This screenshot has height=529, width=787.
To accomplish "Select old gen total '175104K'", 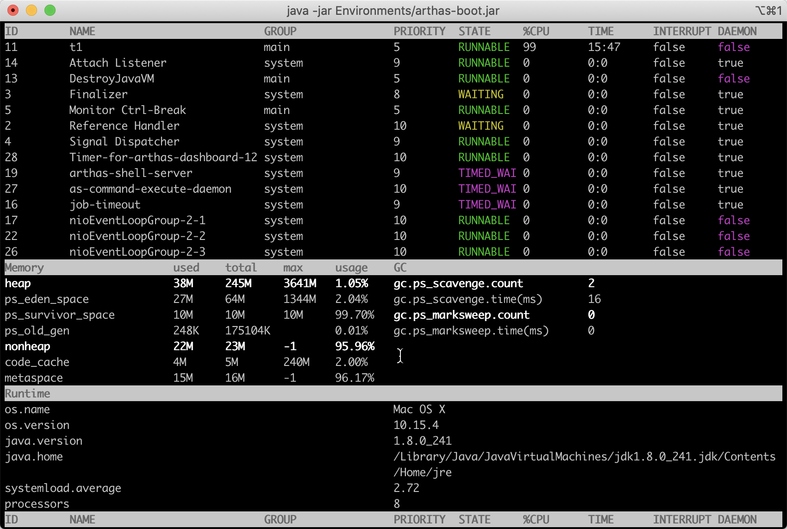I will [248, 331].
